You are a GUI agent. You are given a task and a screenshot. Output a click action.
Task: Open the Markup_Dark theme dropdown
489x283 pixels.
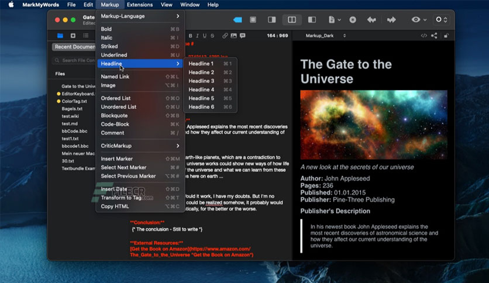(326, 36)
